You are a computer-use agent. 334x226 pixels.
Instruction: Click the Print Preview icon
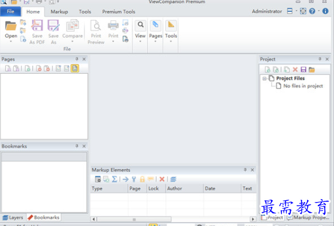(95, 25)
